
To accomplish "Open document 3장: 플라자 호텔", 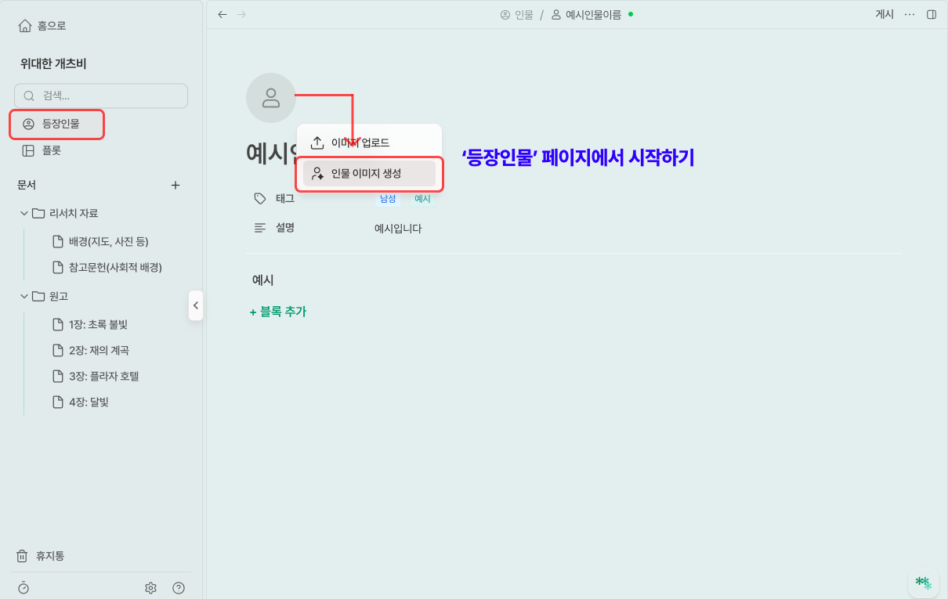I will (x=103, y=376).
